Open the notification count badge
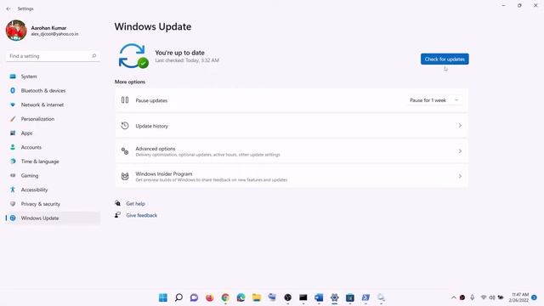 click(x=535, y=297)
